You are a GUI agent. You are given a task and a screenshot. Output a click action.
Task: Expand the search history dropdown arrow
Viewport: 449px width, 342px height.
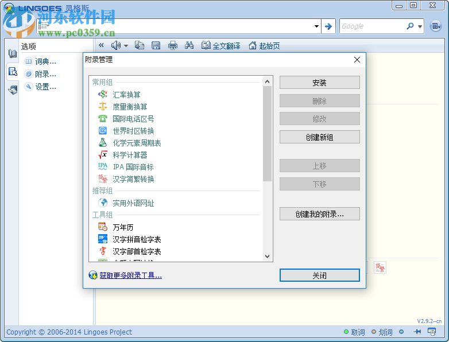316,26
